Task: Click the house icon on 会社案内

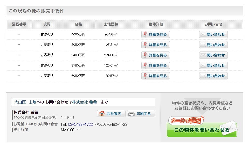Action: pyautogui.click(x=102, y=114)
